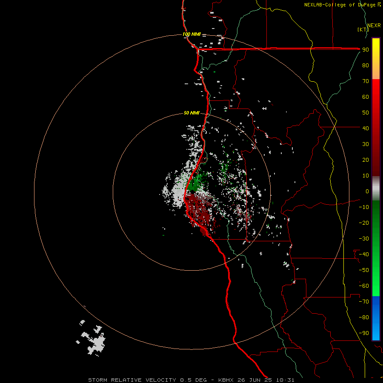Pick the yellow top segment of color bar

point(376,59)
